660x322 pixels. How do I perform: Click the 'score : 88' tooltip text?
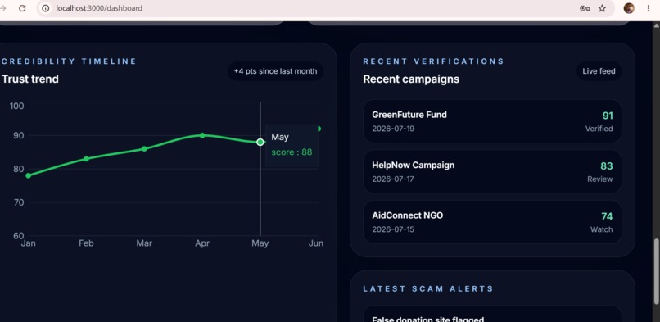(292, 152)
